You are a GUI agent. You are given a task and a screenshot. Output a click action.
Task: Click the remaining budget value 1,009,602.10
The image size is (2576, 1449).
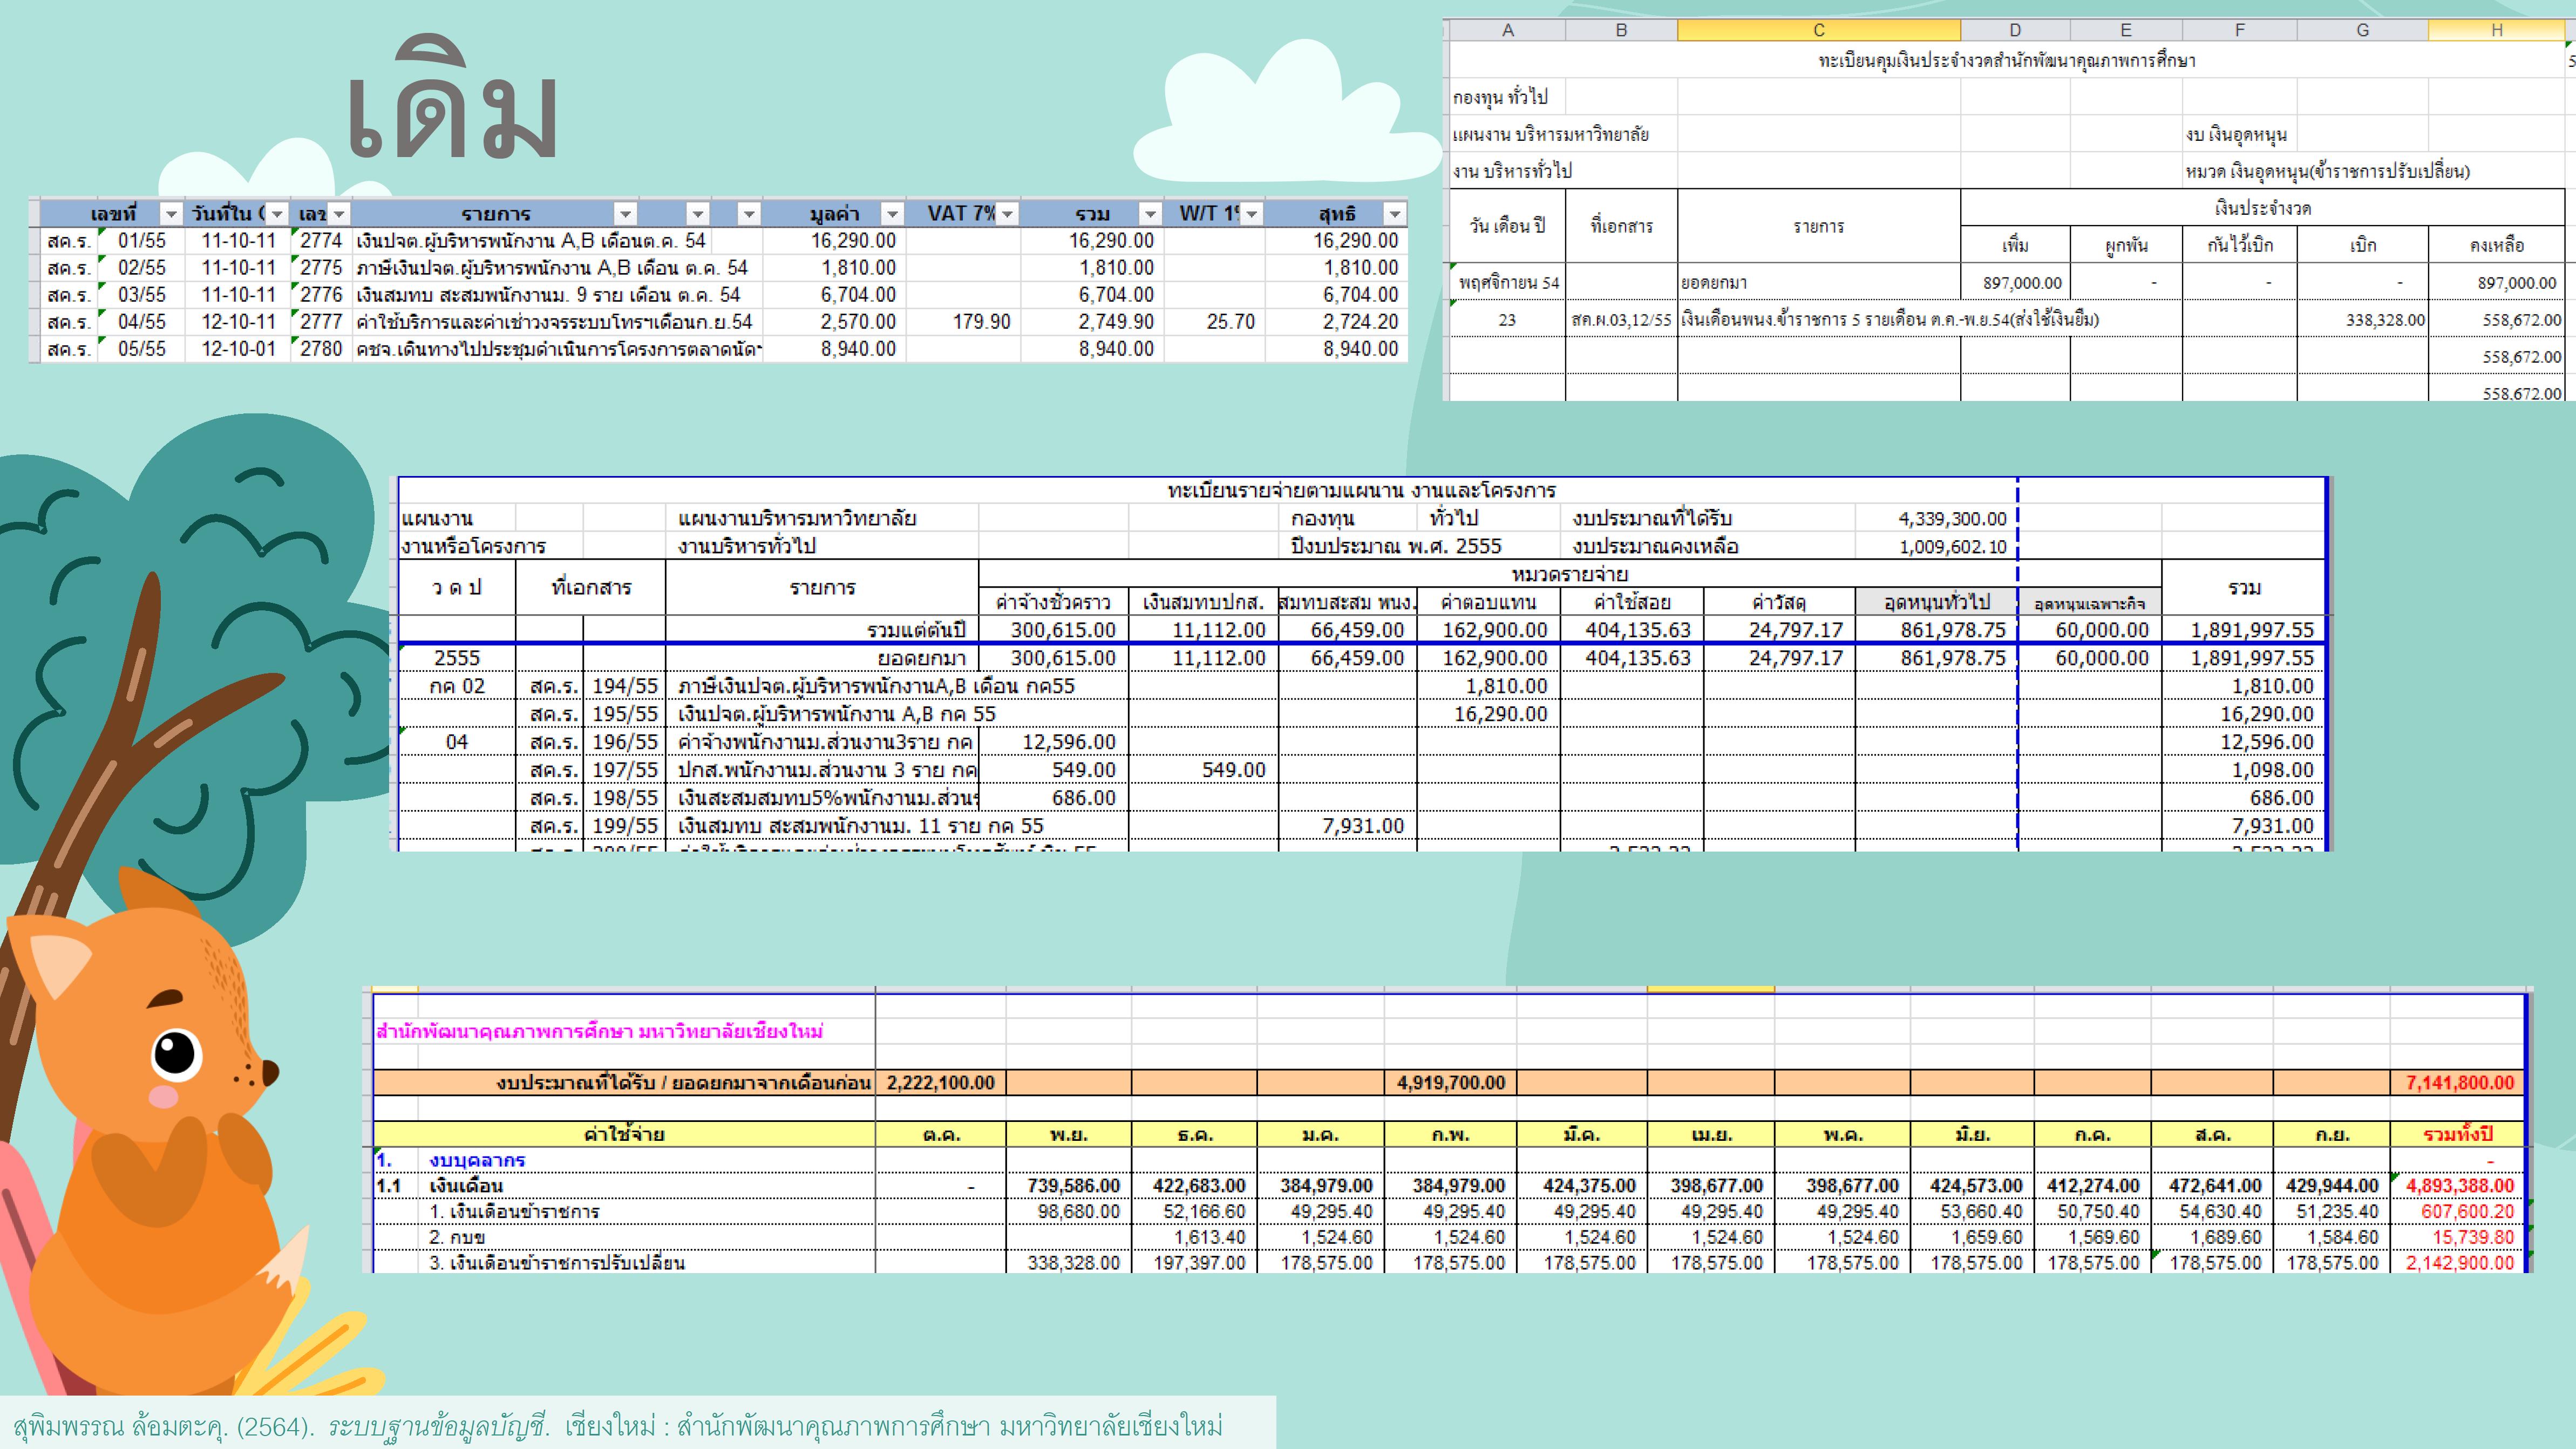[x=1952, y=547]
